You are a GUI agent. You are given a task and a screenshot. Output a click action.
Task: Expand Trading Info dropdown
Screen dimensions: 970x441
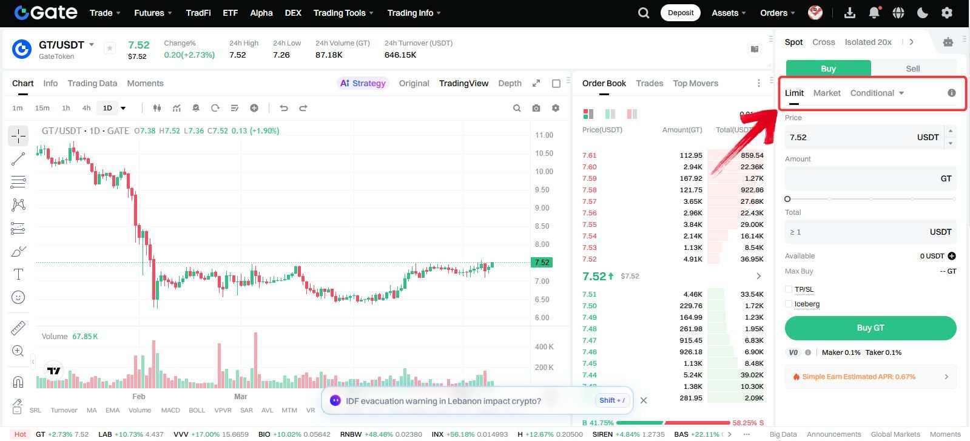[x=414, y=13]
